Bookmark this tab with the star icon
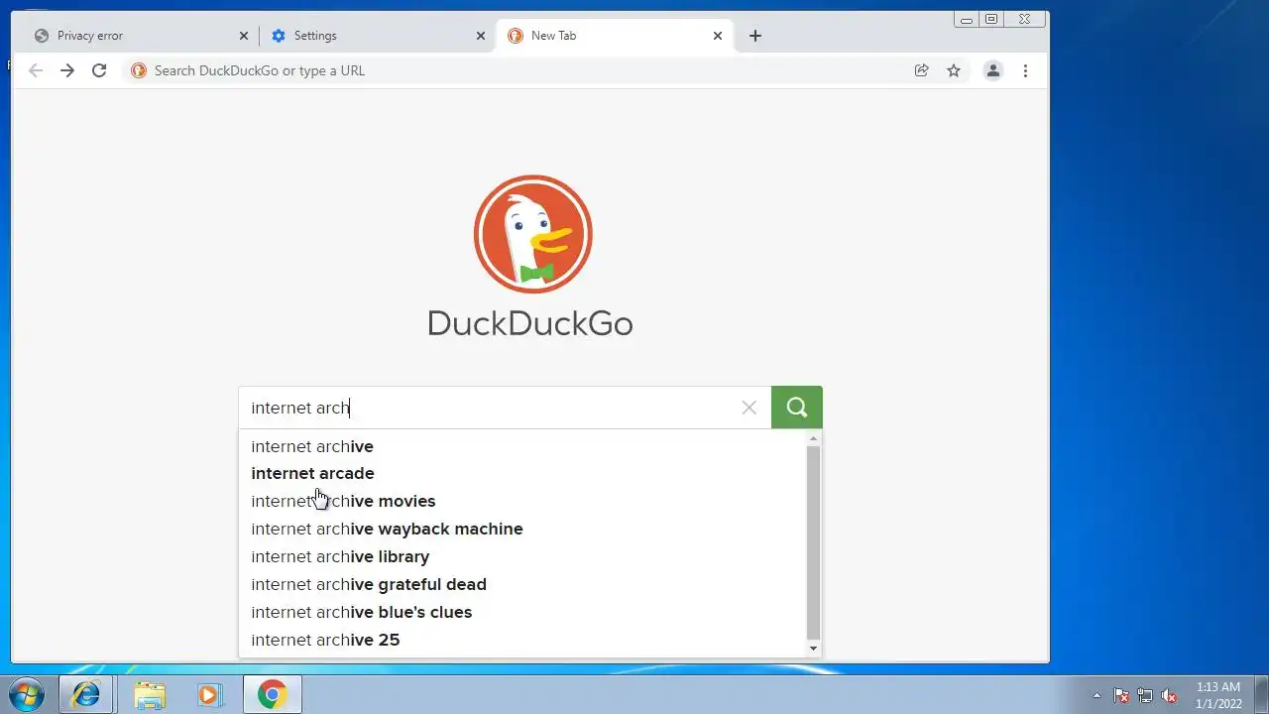Screen dimensions: 1269x714 click(x=954, y=70)
